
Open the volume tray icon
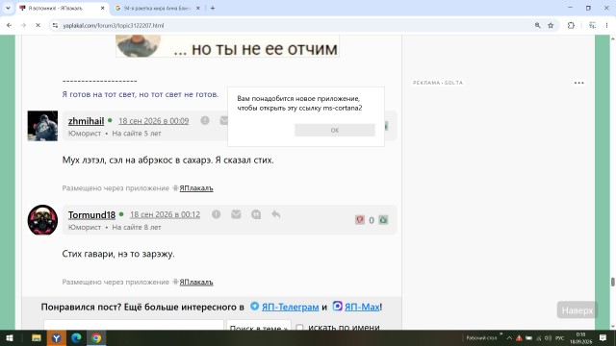pyautogui.click(x=549, y=338)
